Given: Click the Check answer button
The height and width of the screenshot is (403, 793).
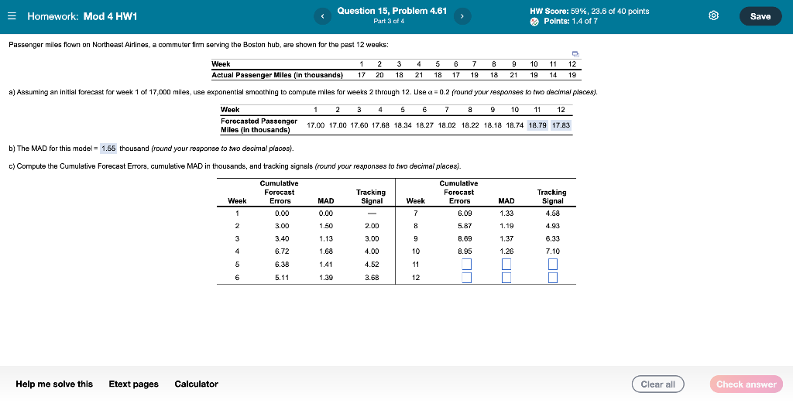Looking at the screenshot, I should pos(746,384).
